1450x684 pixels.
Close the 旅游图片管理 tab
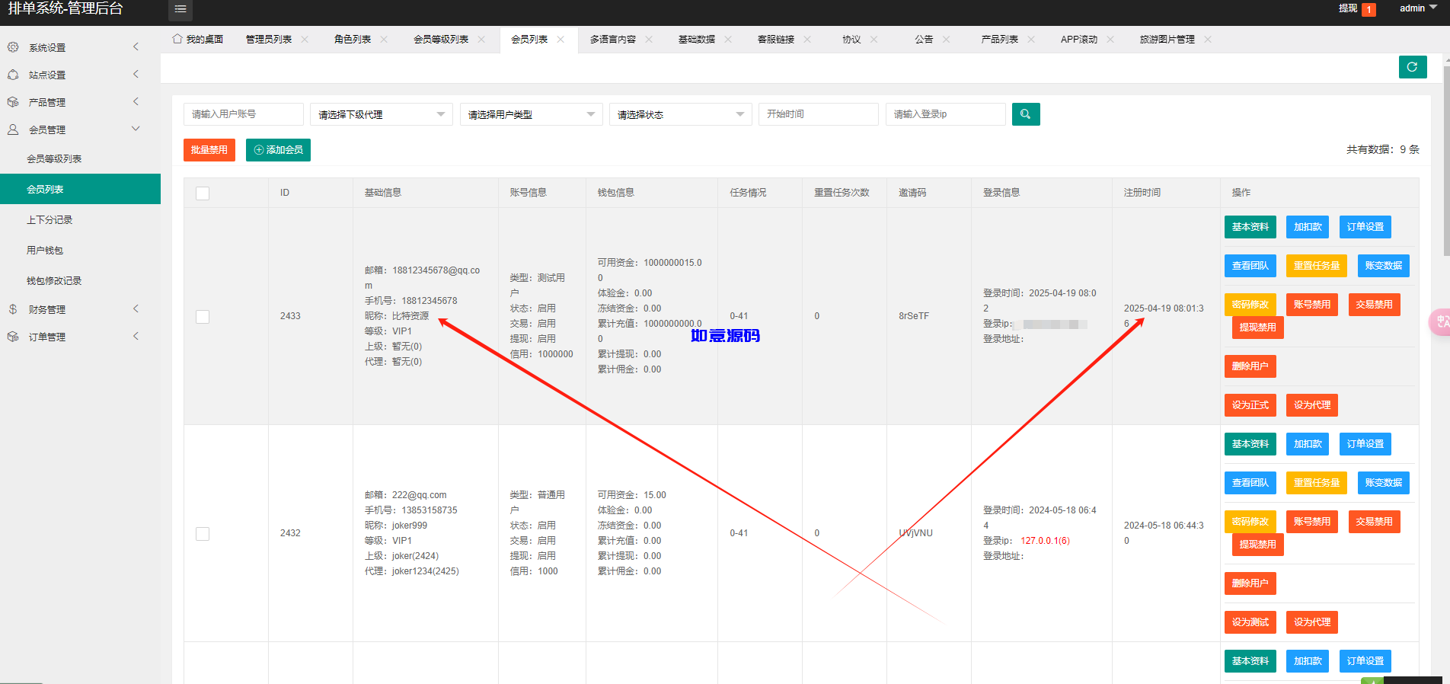1208,40
